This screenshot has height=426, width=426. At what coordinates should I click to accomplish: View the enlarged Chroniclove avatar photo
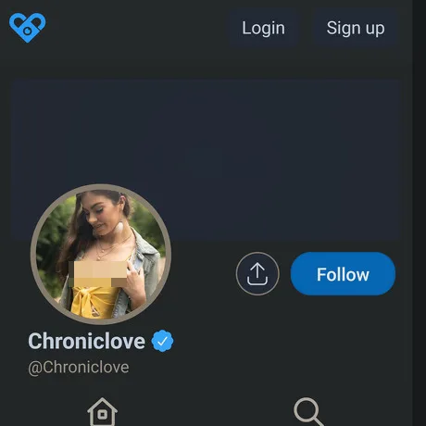101,254
